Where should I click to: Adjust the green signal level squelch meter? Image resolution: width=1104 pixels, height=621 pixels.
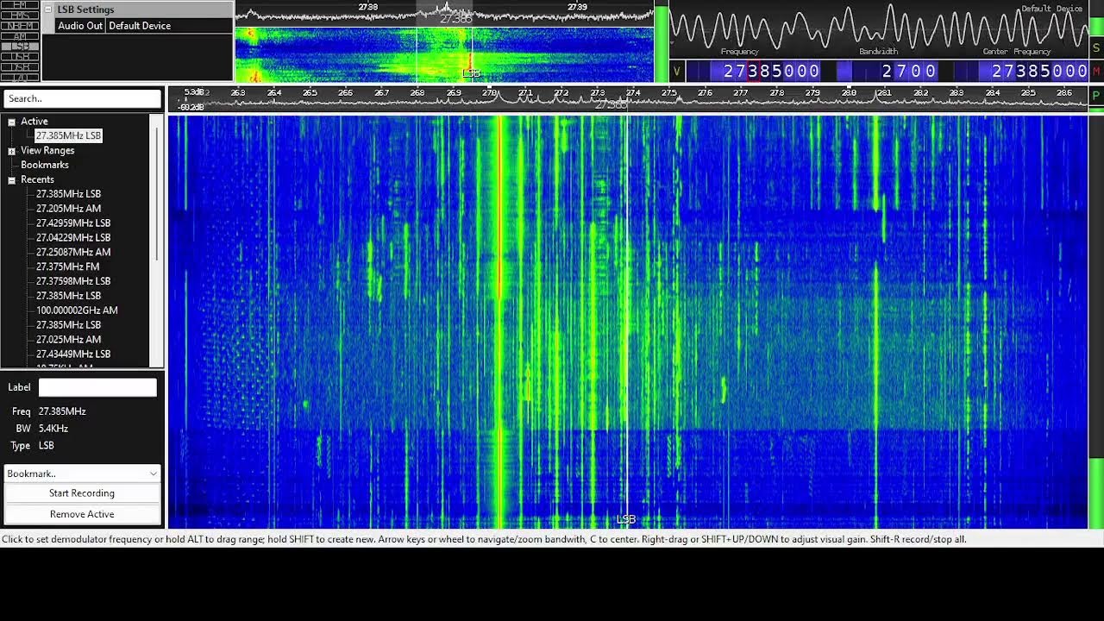pos(662,45)
